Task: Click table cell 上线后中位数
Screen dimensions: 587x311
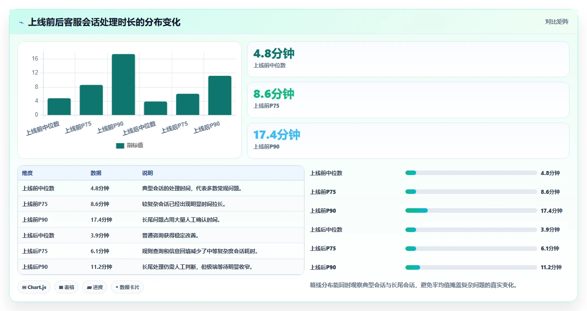Action: click(38, 236)
